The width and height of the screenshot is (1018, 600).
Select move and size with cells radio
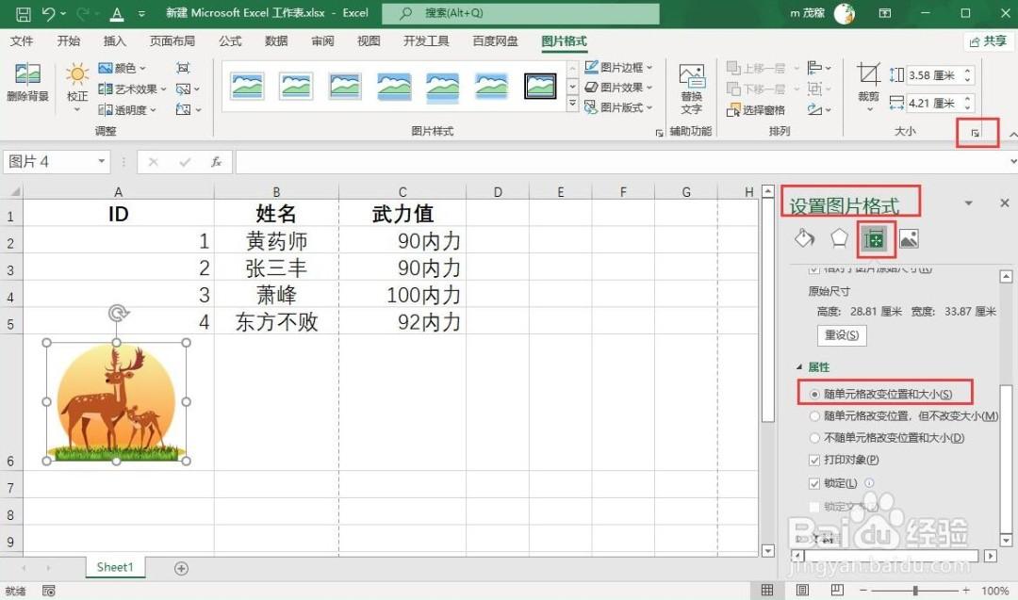click(814, 395)
